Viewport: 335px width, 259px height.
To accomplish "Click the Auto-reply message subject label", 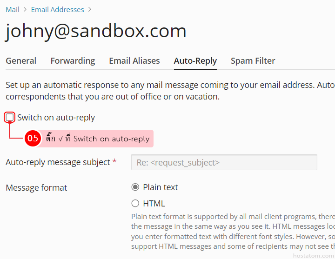I will tap(58, 162).
